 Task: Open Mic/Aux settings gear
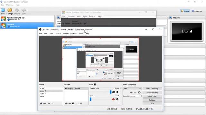coord(117,99)
